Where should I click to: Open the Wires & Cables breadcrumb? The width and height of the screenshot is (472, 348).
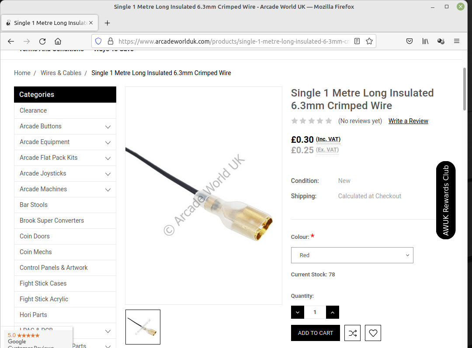click(x=61, y=73)
